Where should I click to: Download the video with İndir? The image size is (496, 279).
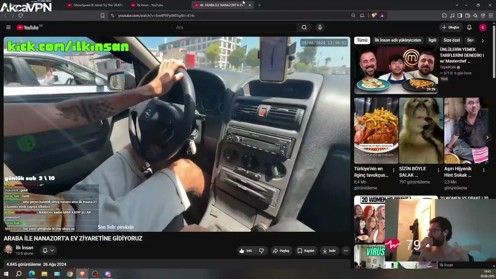coord(329,251)
